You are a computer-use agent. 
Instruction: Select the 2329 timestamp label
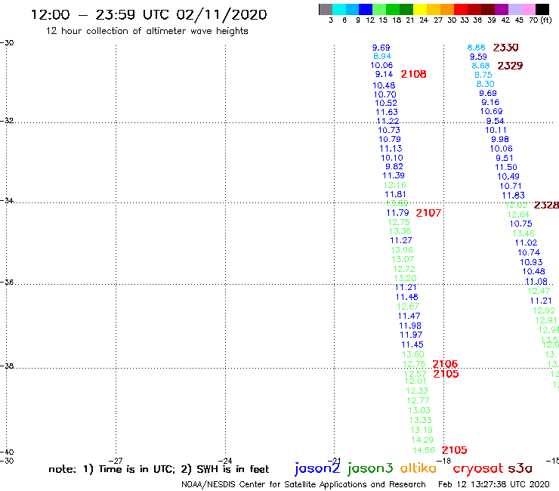510,66
